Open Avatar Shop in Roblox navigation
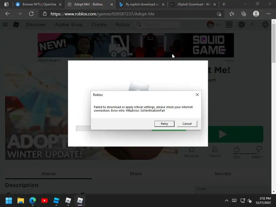The height and width of the screenshot is (207, 276). coord(69,25)
